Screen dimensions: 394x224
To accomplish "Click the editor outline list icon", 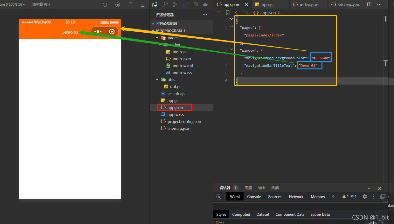I will [x=218, y=13].
